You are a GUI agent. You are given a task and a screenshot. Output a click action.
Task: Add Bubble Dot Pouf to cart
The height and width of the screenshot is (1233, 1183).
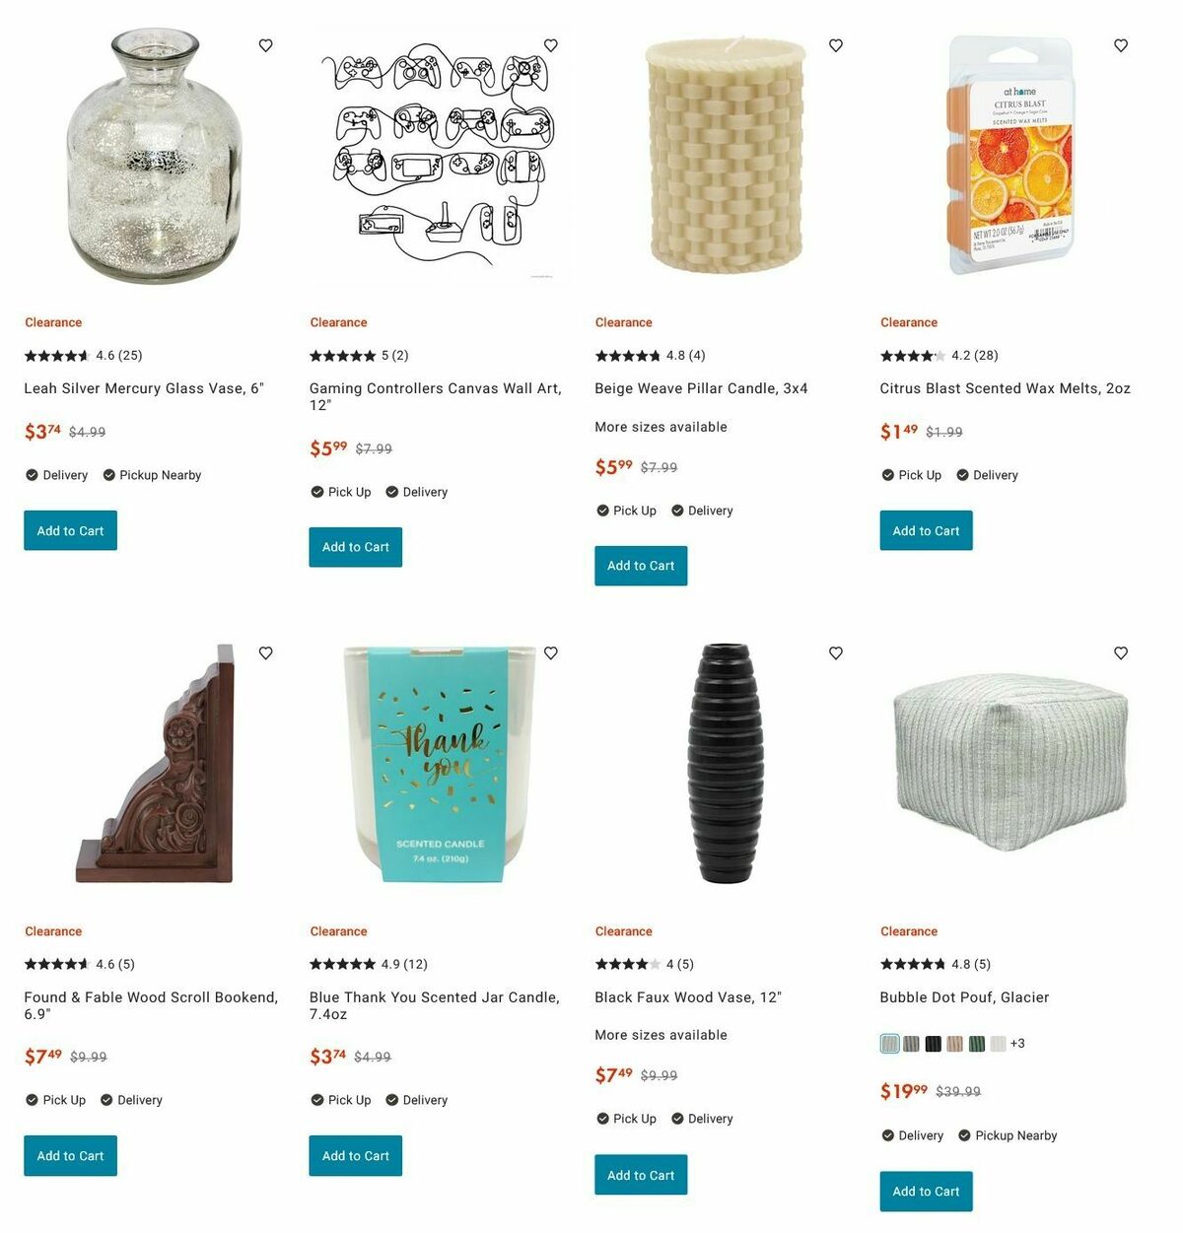[926, 1191]
